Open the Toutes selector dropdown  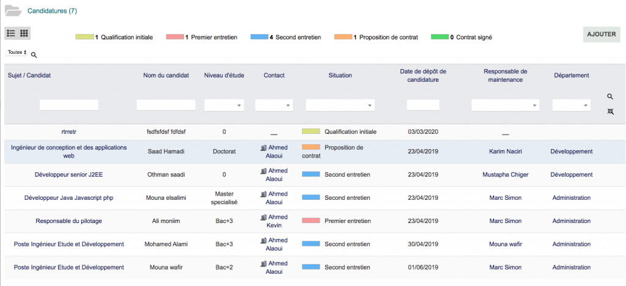coord(17,53)
